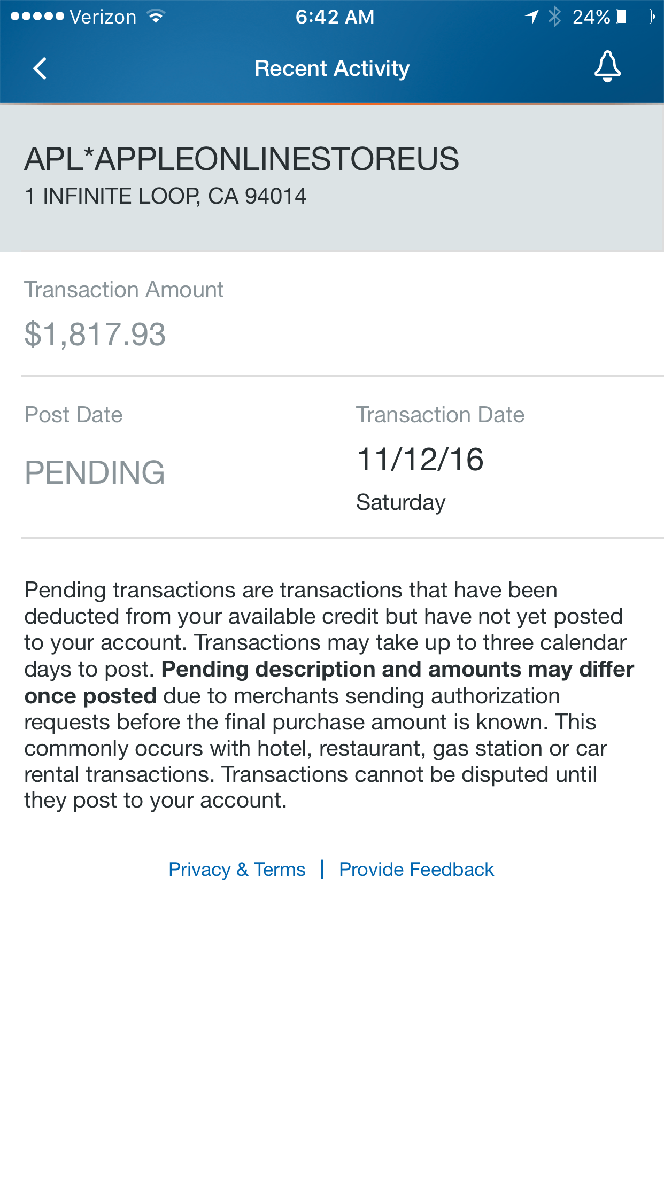Select the $1,817.93 transaction amount
This screenshot has height=1180, width=664.
coord(95,335)
